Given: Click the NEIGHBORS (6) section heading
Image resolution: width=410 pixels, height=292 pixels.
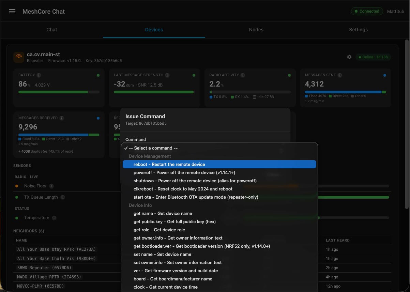Looking at the screenshot, I should click(x=29, y=231).
